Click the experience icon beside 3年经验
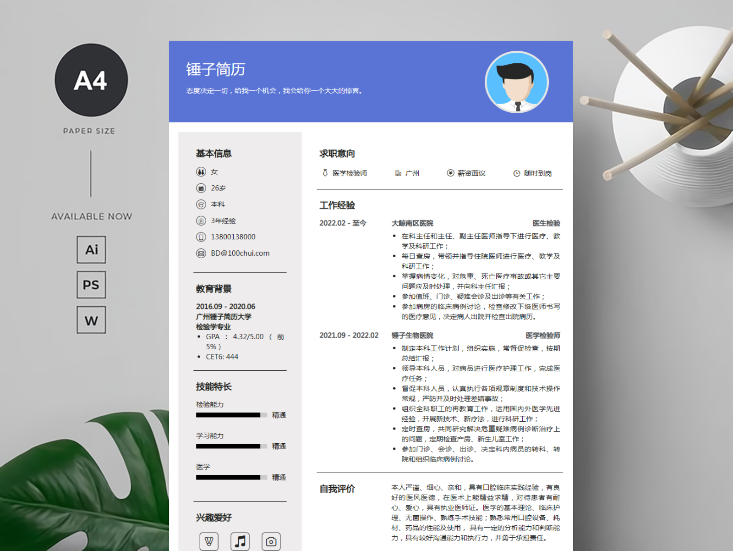The height and width of the screenshot is (551, 733). click(x=201, y=220)
